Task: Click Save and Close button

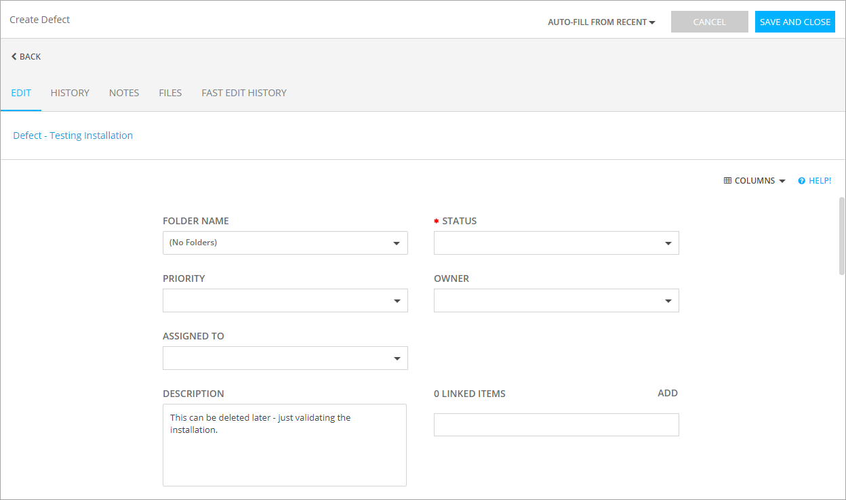Action: (794, 22)
